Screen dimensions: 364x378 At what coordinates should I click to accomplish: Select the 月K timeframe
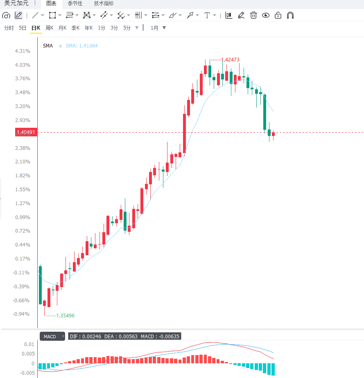coord(62,28)
